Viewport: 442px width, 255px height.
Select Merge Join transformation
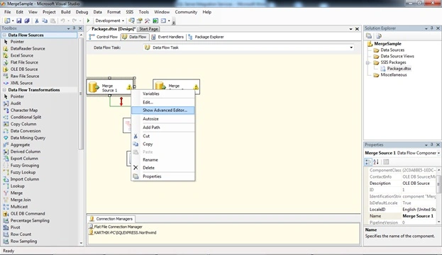coord(21,200)
